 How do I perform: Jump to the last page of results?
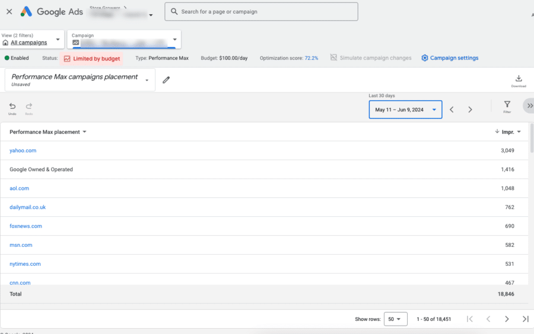(x=526, y=319)
